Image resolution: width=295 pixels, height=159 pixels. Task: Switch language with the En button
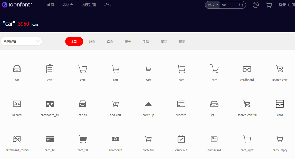[x=256, y=5]
